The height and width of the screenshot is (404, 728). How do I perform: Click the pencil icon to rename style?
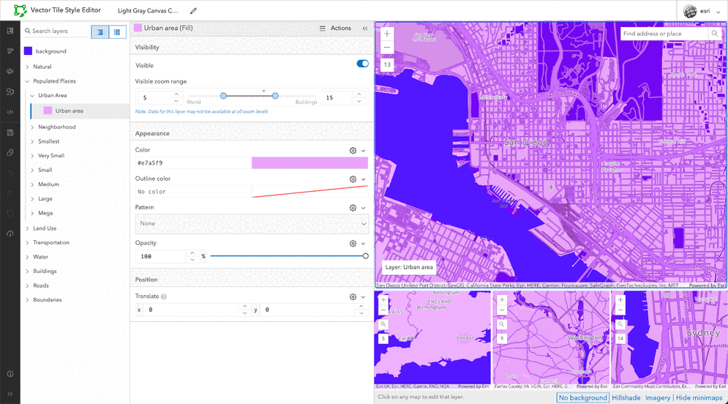coord(194,11)
